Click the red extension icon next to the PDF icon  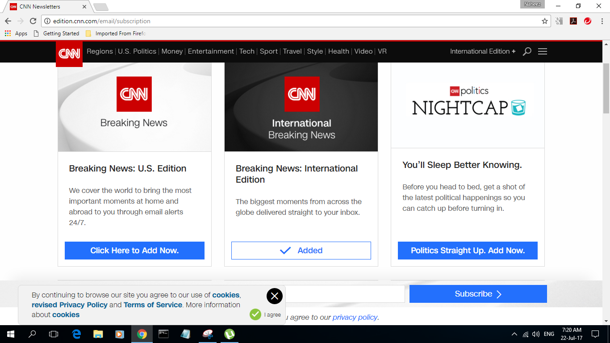click(588, 21)
